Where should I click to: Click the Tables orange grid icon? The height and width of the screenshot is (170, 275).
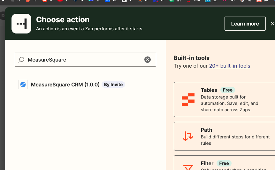[188, 100]
